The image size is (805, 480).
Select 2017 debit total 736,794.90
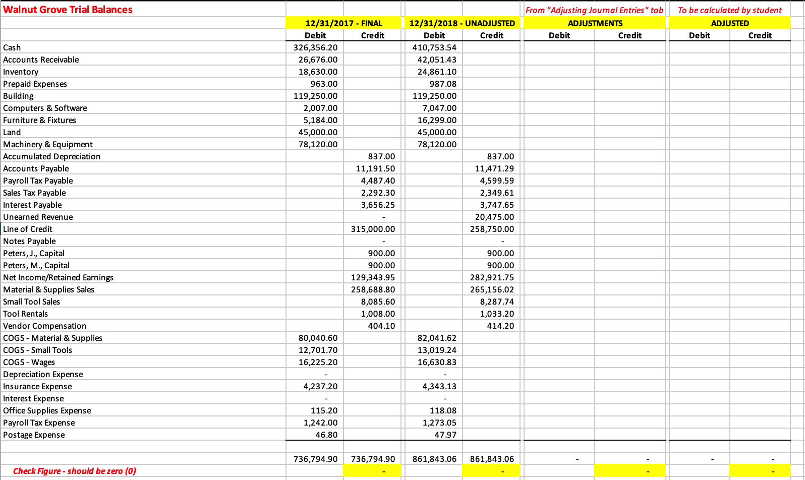(315, 459)
